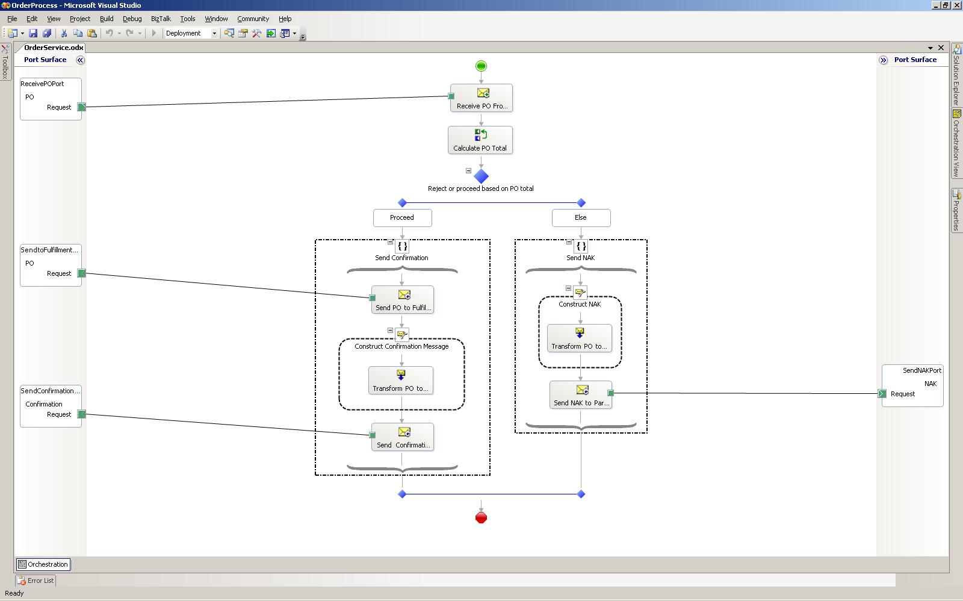Viewport: 963px width, 601px height.
Task: Open the Deployment configuration dropdown
Action: click(x=214, y=34)
